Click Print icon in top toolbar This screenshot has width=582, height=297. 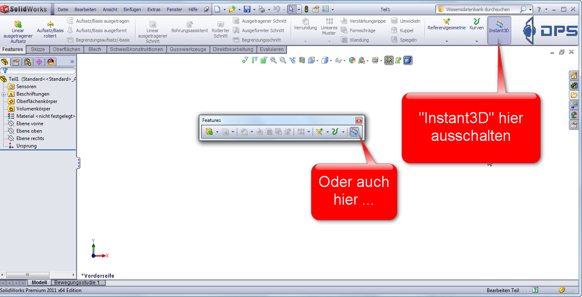262,9
